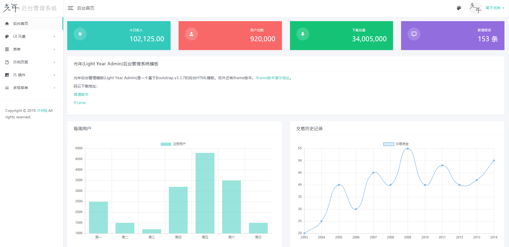Click the file icon beside 示例页面

7,62
